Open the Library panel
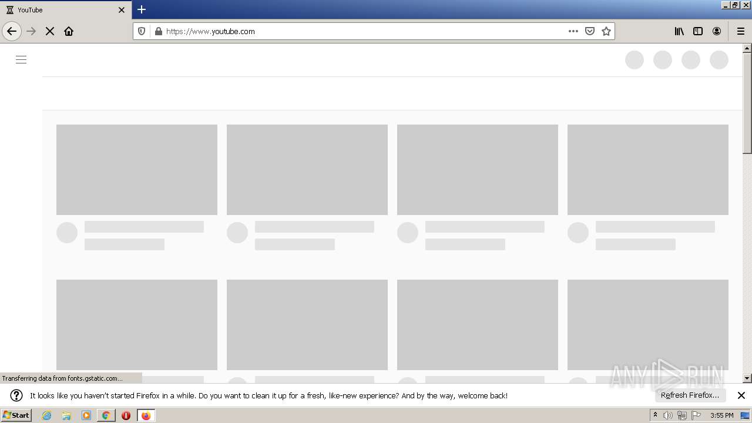This screenshot has height=423, width=752. pyautogui.click(x=679, y=31)
